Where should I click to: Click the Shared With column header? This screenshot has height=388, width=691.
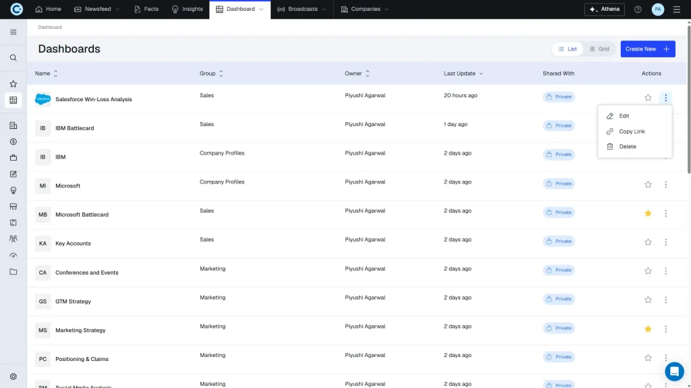[558, 74]
